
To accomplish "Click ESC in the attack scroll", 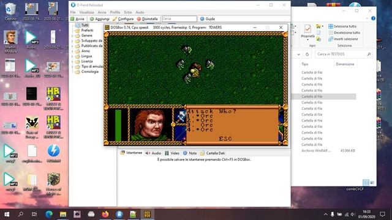I will click(x=225, y=139).
